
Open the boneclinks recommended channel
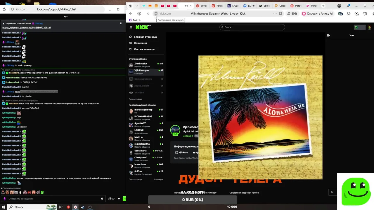point(146,166)
